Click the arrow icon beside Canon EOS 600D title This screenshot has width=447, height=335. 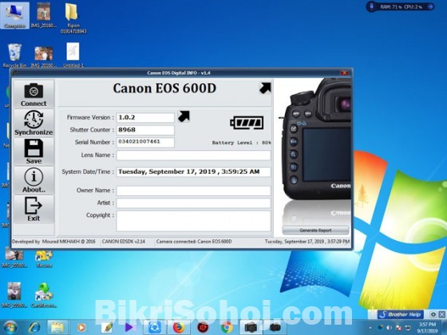[x=265, y=88]
